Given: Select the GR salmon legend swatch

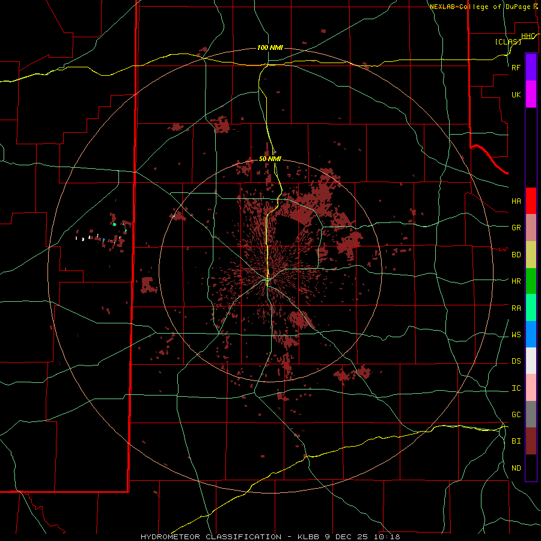Looking at the screenshot, I should click(x=531, y=228).
